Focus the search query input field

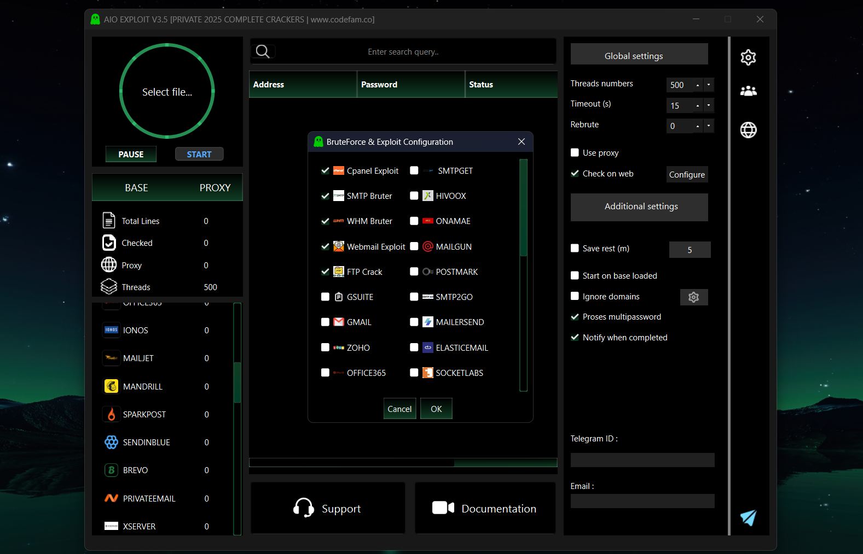tap(403, 51)
